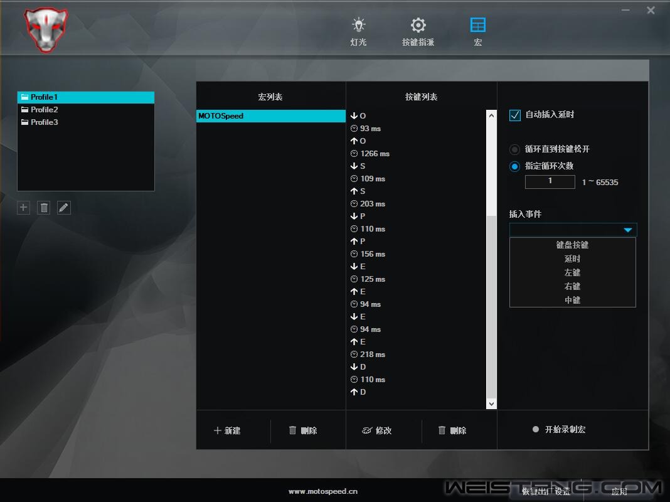Open the 插入事件 dropdown arrow
Screen dimensions: 670x502
tap(628, 230)
